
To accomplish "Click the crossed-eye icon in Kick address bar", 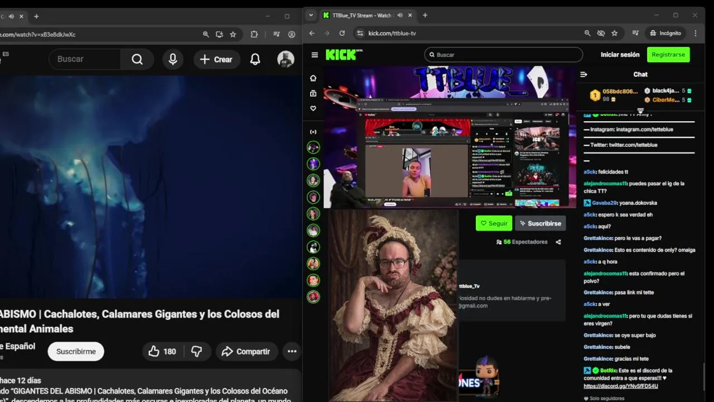I will (x=601, y=33).
